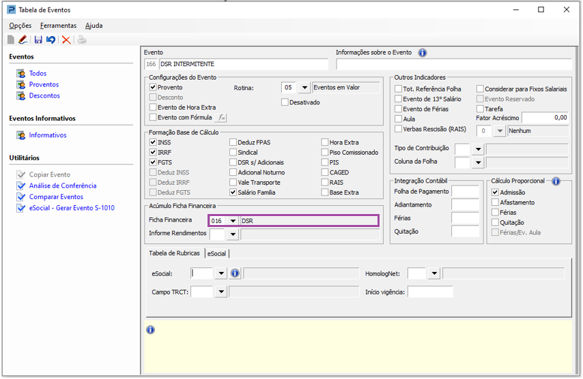
Task: Click the Comparar Eventos link
Action: tap(56, 197)
